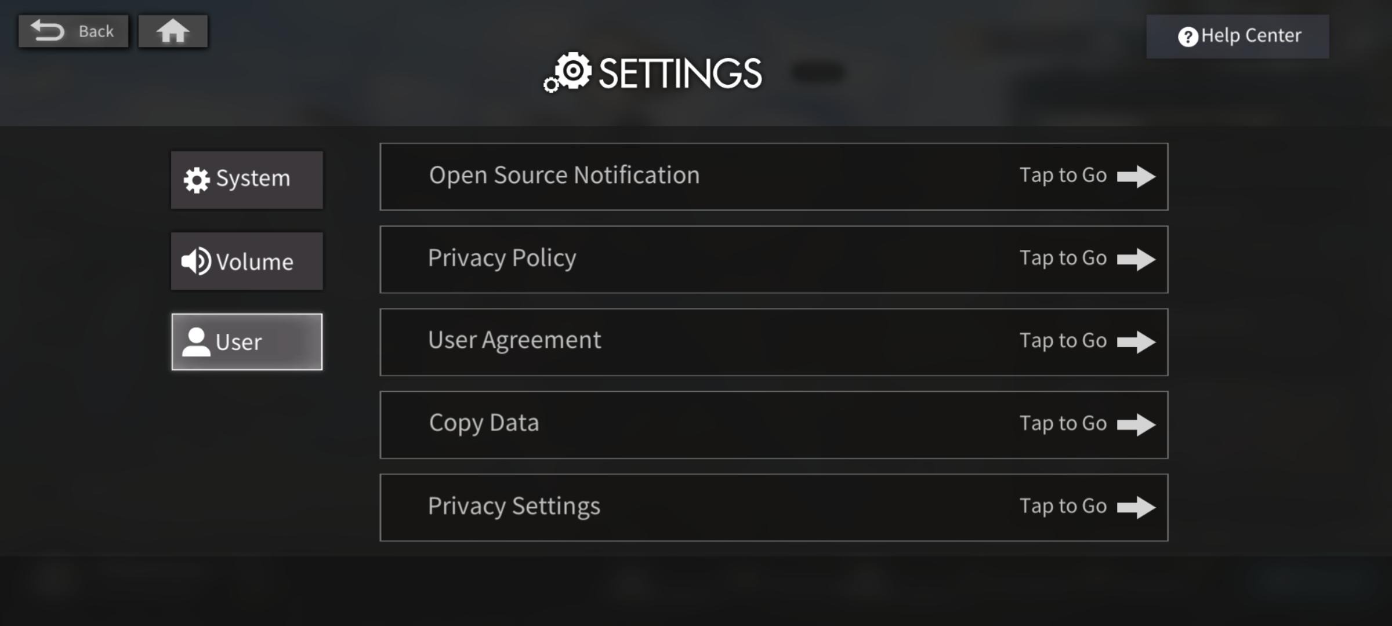Click the Volume speaker icon
The width and height of the screenshot is (1392, 626).
[196, 261]
